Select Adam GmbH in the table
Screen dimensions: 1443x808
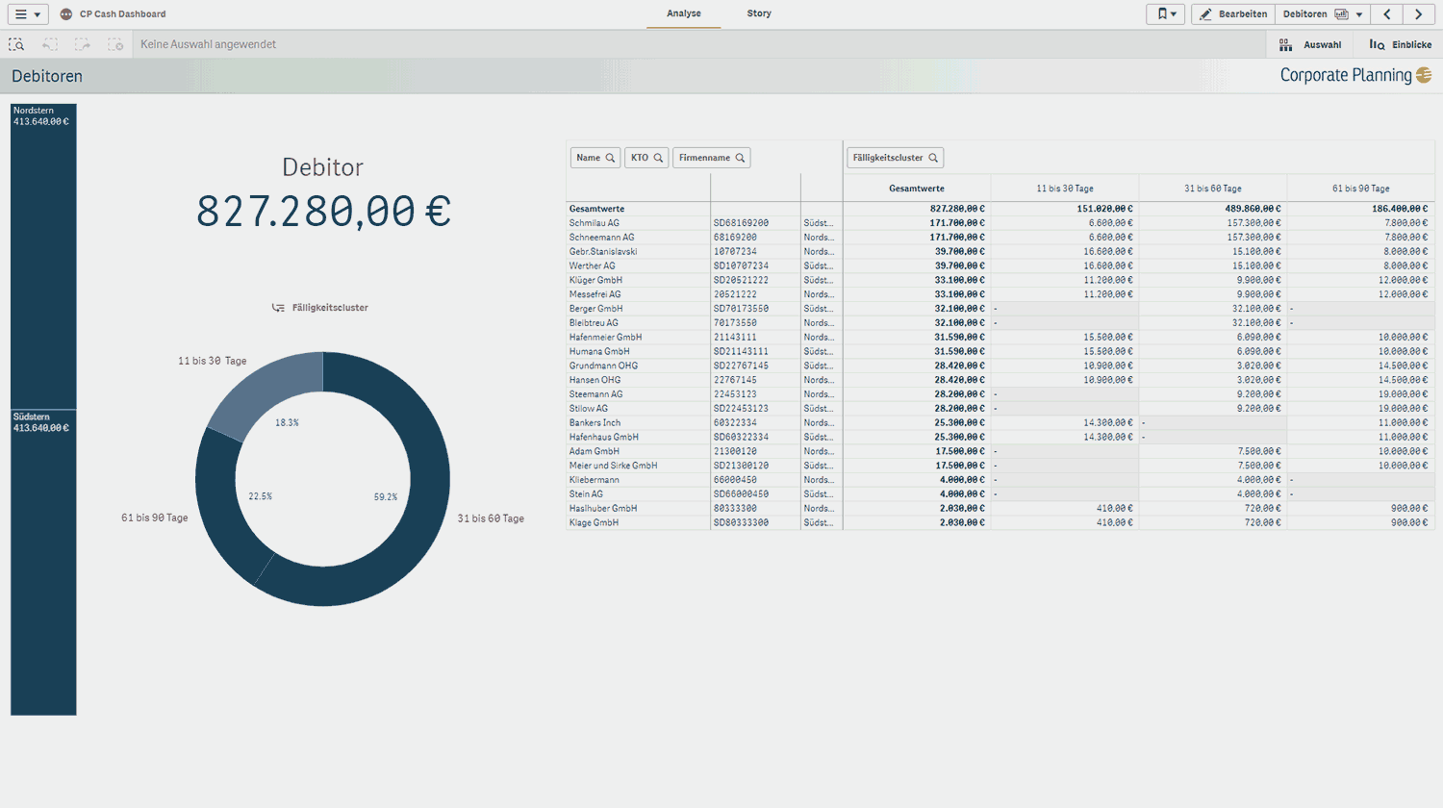pyautogui.click(x=594, y=451)
